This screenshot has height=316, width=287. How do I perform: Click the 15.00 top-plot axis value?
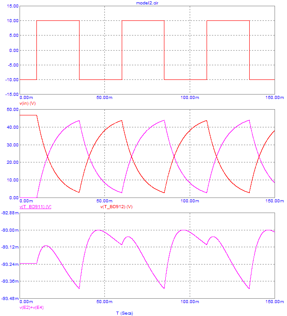coord(12,6)
